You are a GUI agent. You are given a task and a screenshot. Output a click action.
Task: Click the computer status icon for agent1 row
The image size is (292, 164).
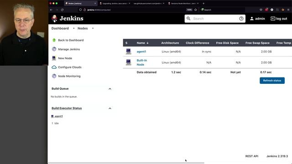[129, 51]
